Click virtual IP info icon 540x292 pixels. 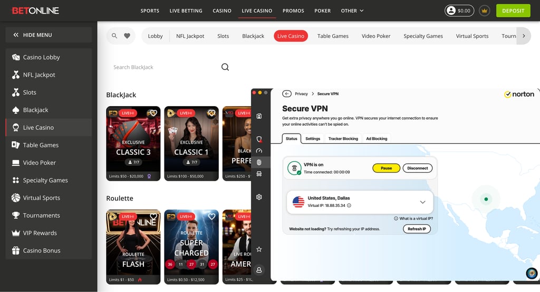(349, 205)
